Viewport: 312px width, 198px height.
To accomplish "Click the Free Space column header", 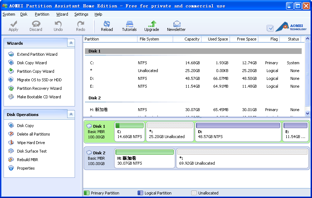I will 244,39.
